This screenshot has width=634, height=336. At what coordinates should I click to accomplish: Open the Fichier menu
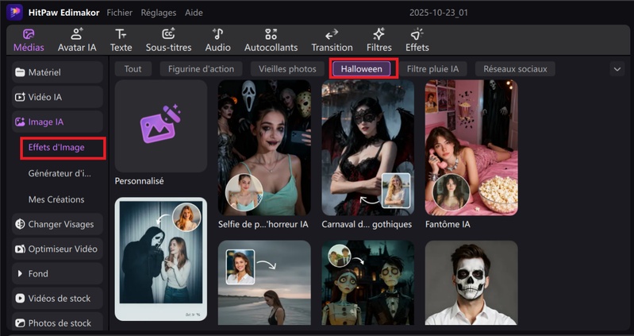pyautogui.click(x=119, y=13)
